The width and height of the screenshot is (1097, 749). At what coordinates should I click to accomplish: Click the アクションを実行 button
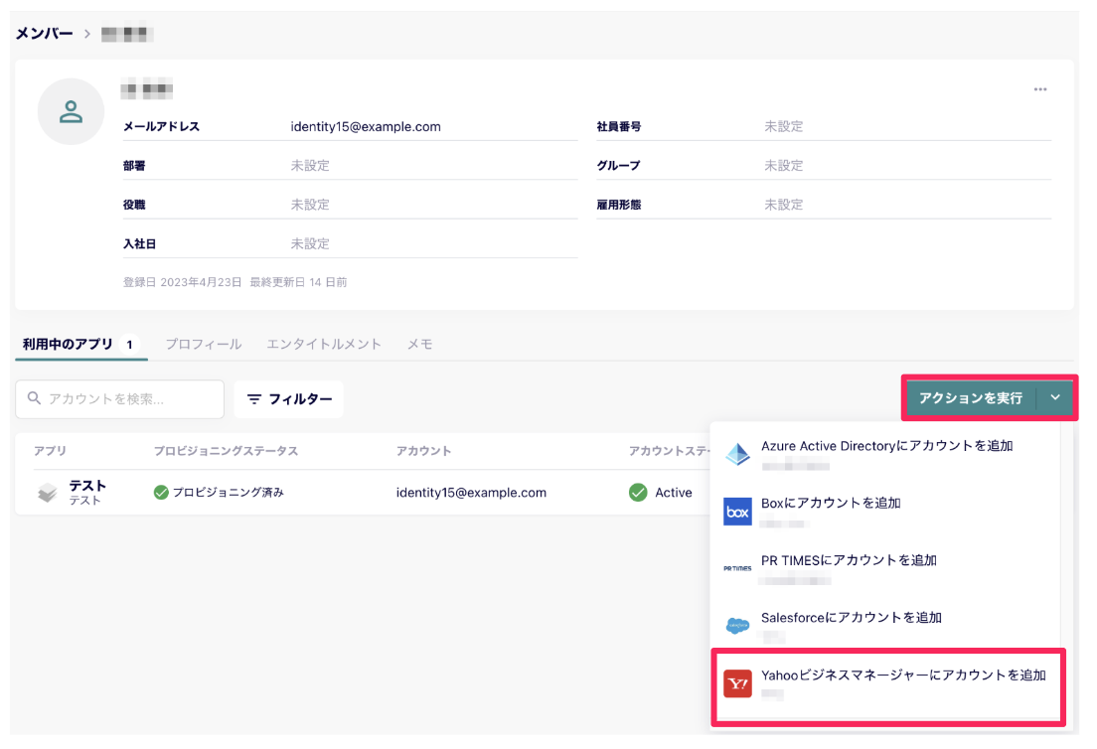click(x=971, y=397)
